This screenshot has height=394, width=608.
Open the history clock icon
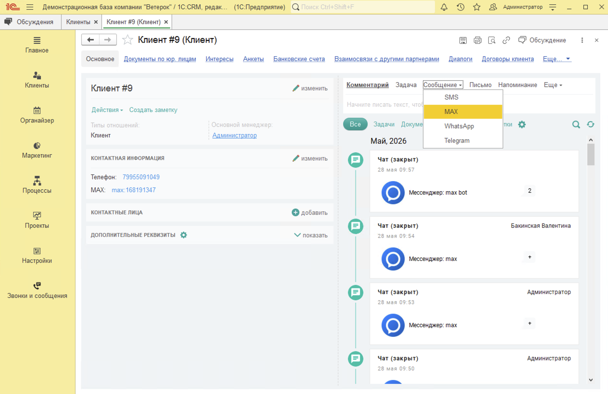460,7
